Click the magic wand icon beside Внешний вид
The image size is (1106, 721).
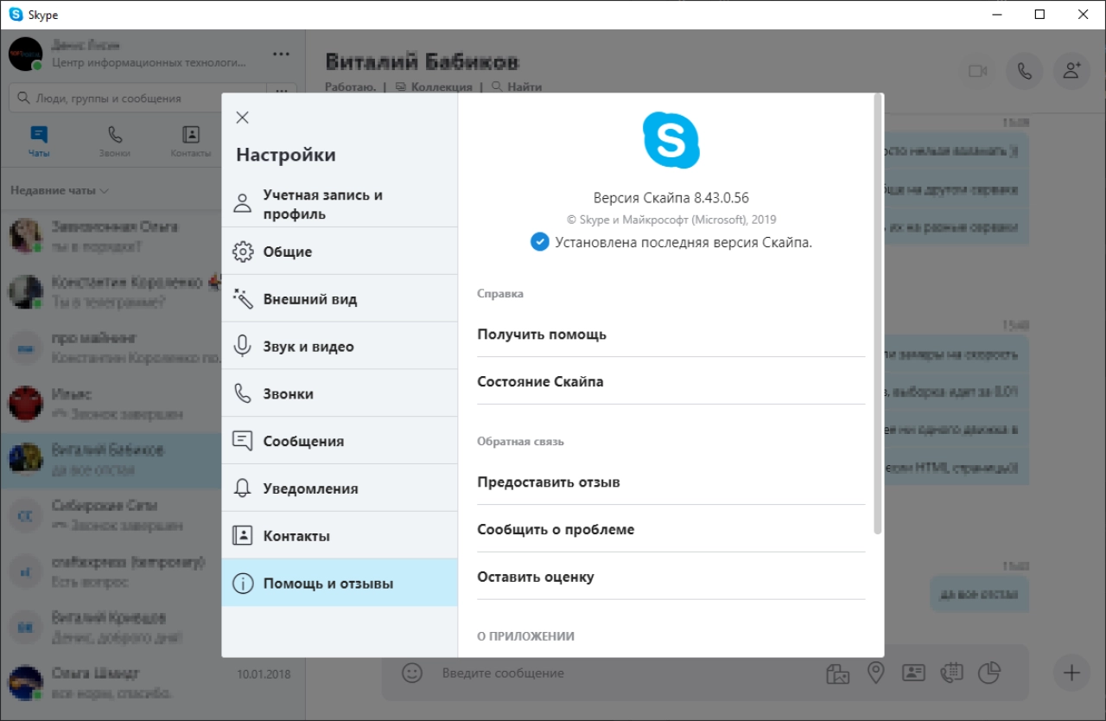coord(243,299)
